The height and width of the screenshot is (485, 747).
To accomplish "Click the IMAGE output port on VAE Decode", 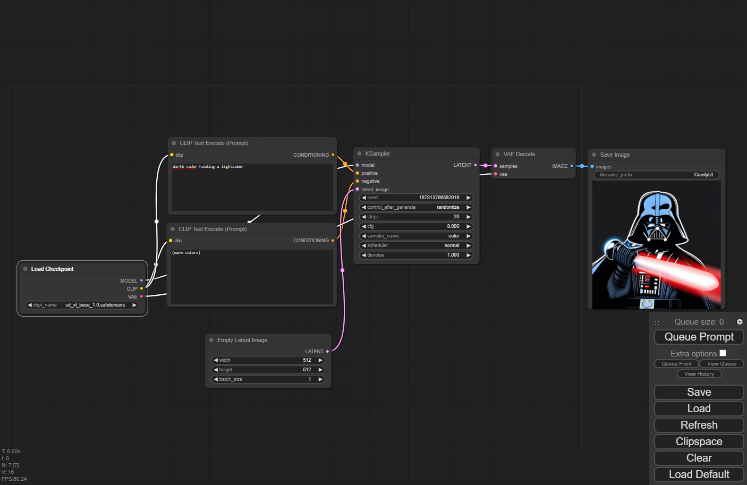I will (572, 166).
